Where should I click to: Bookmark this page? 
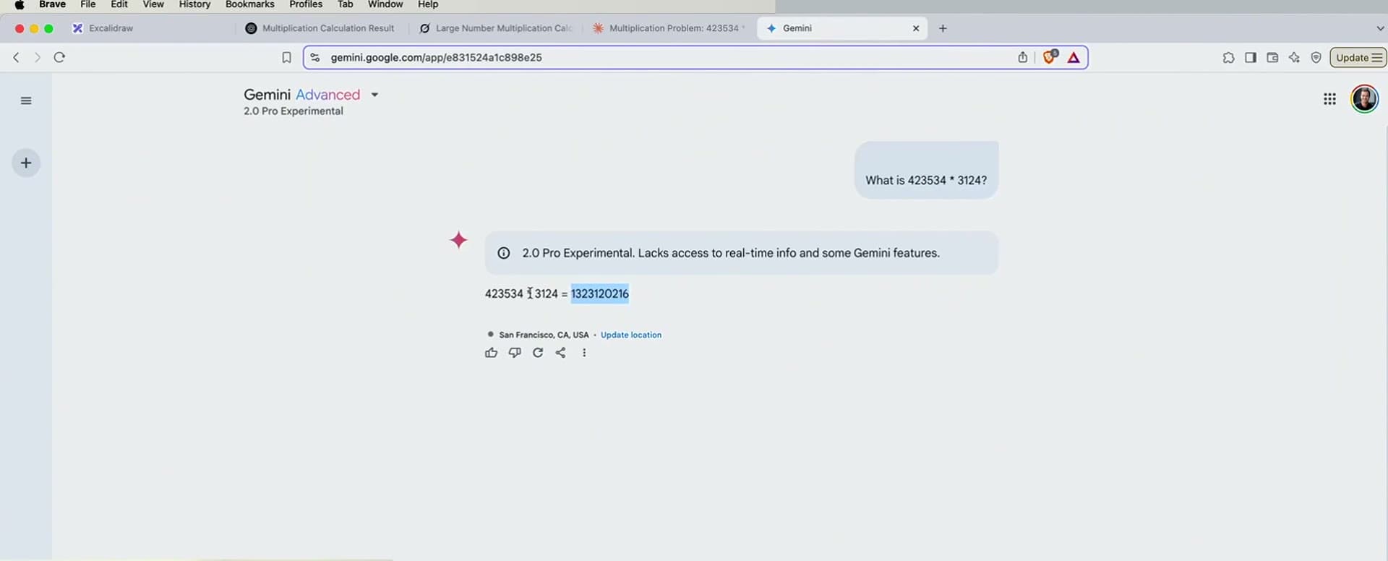[x=286, y=57]
